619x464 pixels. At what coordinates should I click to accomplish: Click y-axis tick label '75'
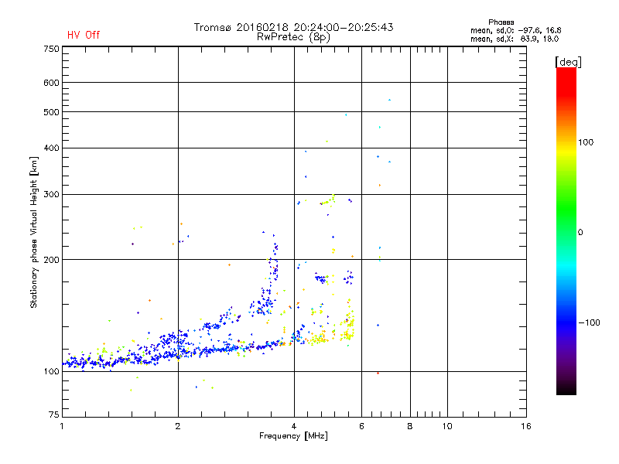pyautogui.click(x=54, y=415)
